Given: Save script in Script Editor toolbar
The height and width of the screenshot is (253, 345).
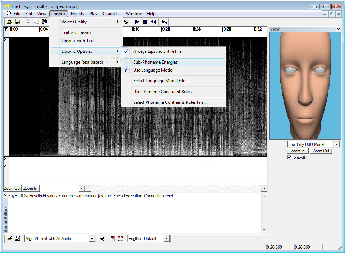Looking at the screenshot, I should (18, 238).
